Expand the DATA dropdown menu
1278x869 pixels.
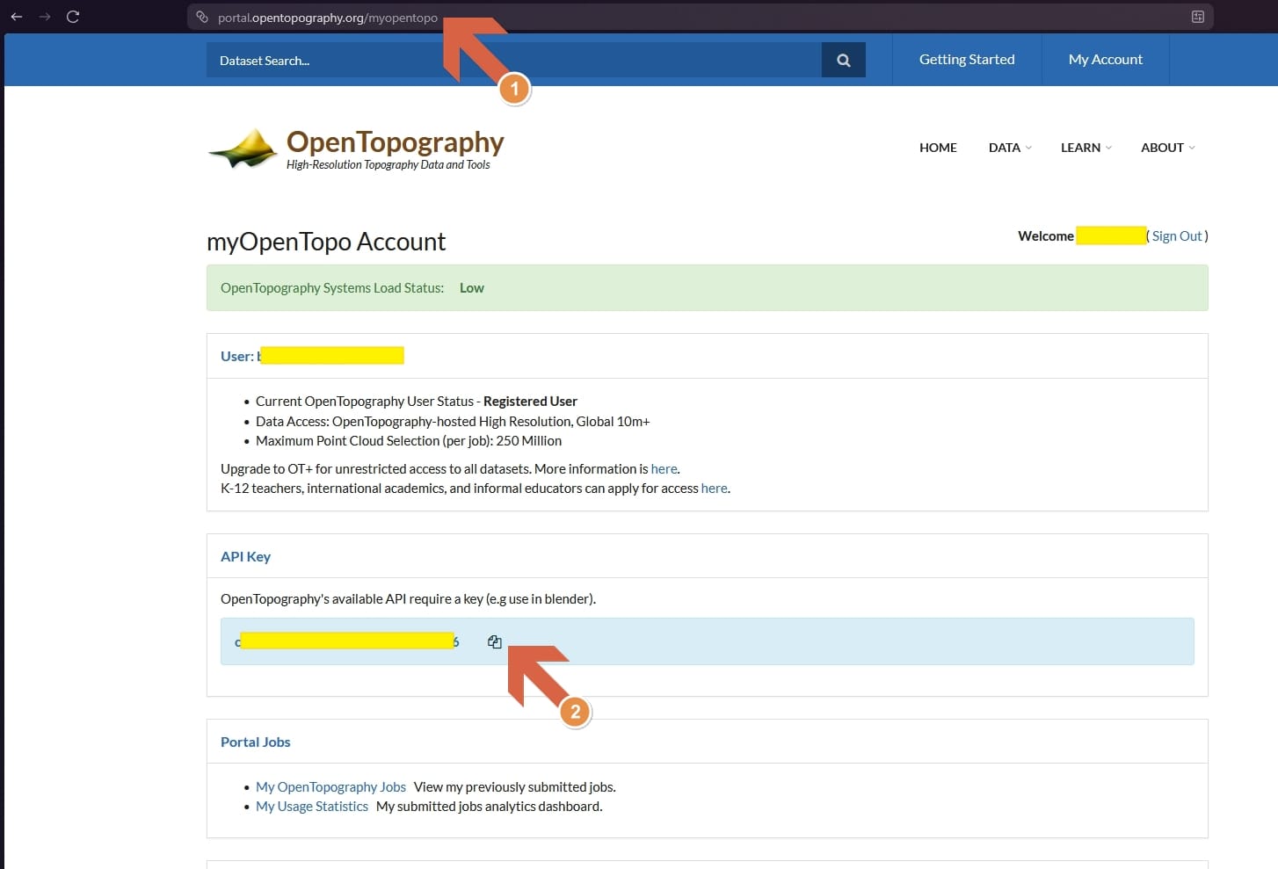(x=1010, y=148)
